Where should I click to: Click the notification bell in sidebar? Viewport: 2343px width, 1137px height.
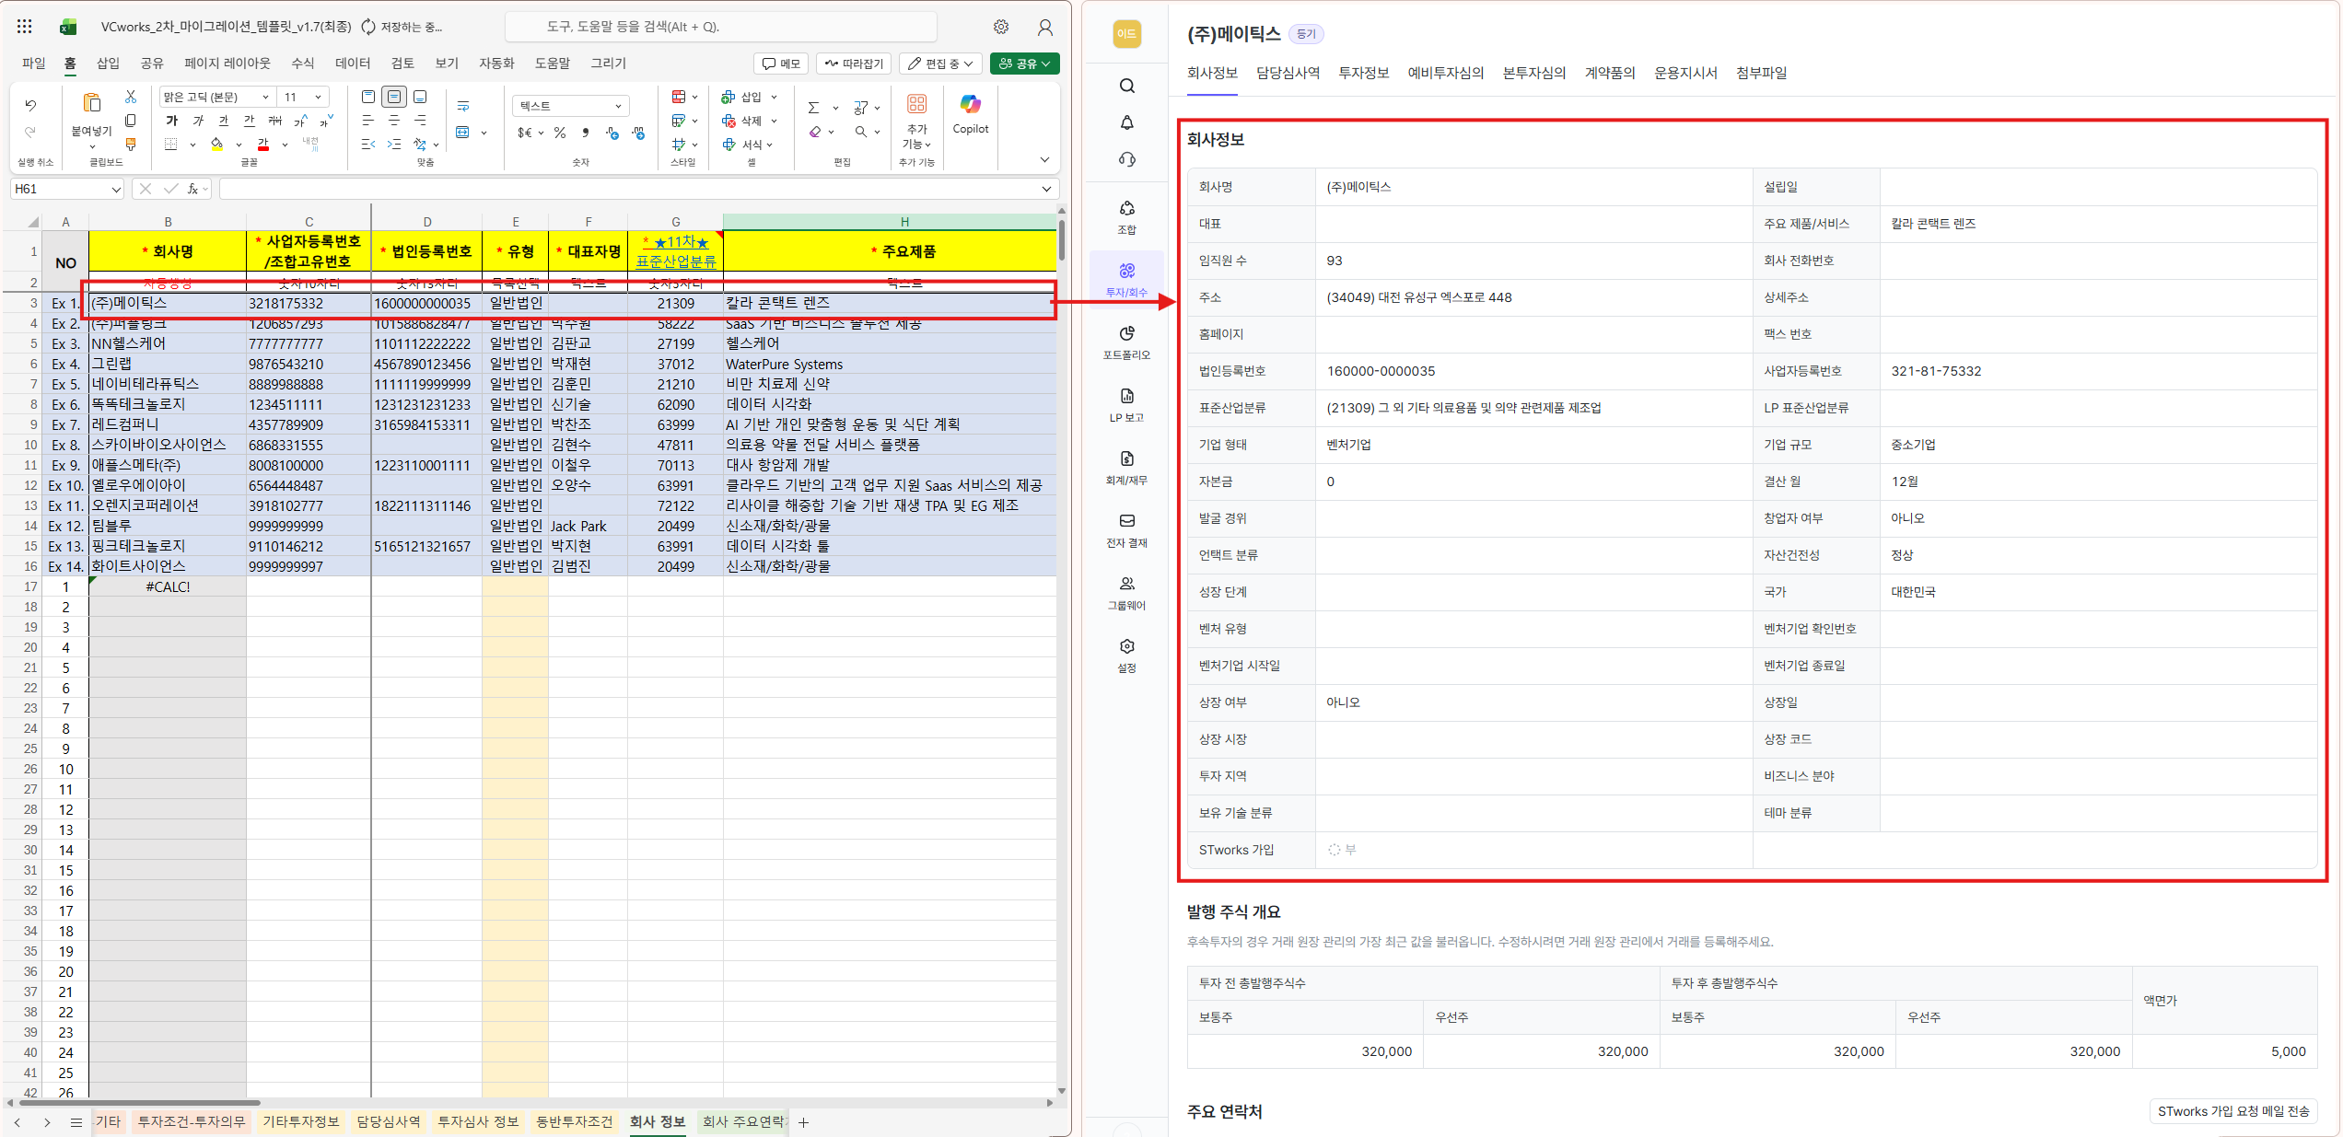pyautogui.click(x=1126, y=122)
